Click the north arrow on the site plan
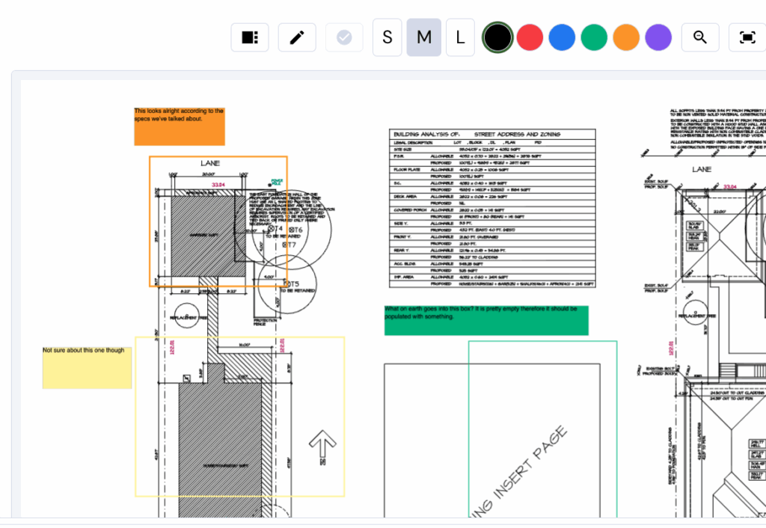766x528 pixels. click(x=322, y=446)
